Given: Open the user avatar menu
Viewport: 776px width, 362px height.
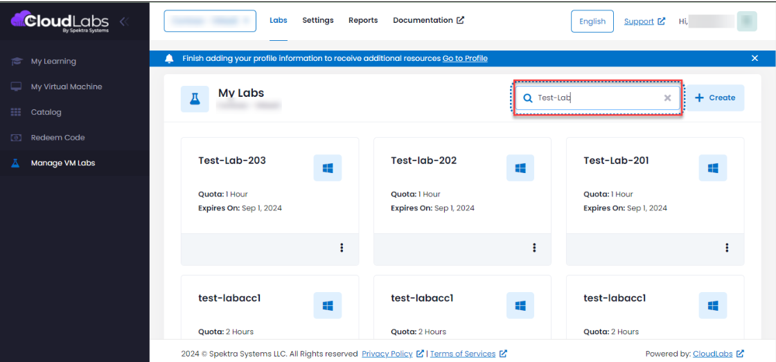Looking at the screenshot, I should 747,21.
